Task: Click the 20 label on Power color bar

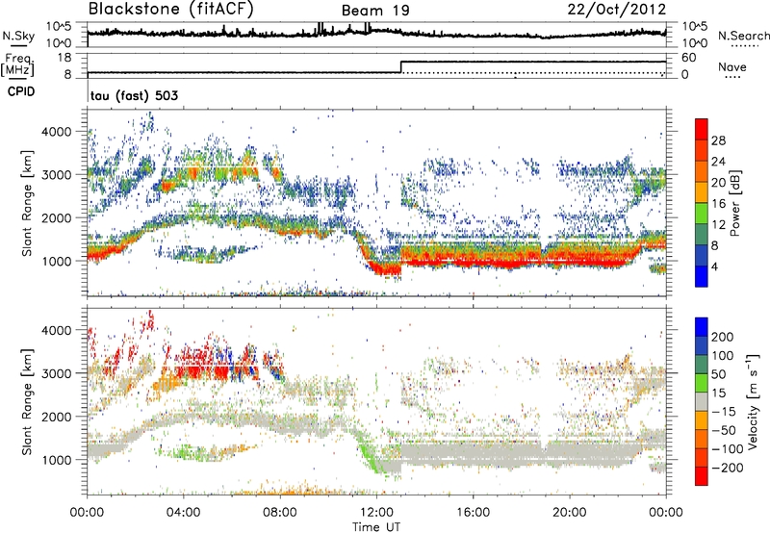Action: (718, 183)
